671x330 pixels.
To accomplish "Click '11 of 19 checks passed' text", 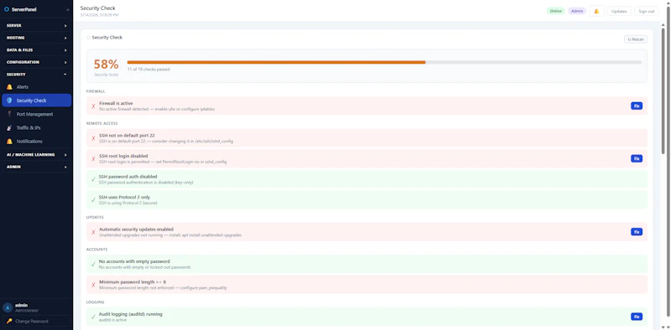I will pos(148,70).
